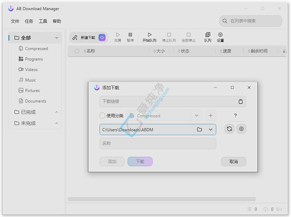Click the 新建下载 link button
The width and height of the screenshot is (291, 217).
84,38
